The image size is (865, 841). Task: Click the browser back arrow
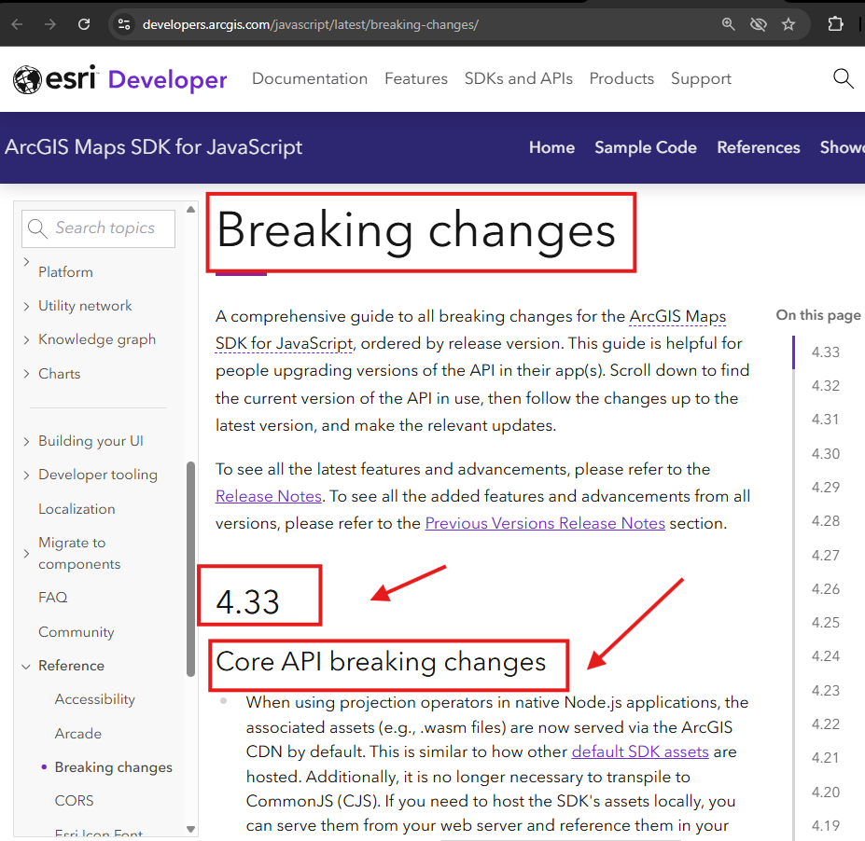coord(17,24)
